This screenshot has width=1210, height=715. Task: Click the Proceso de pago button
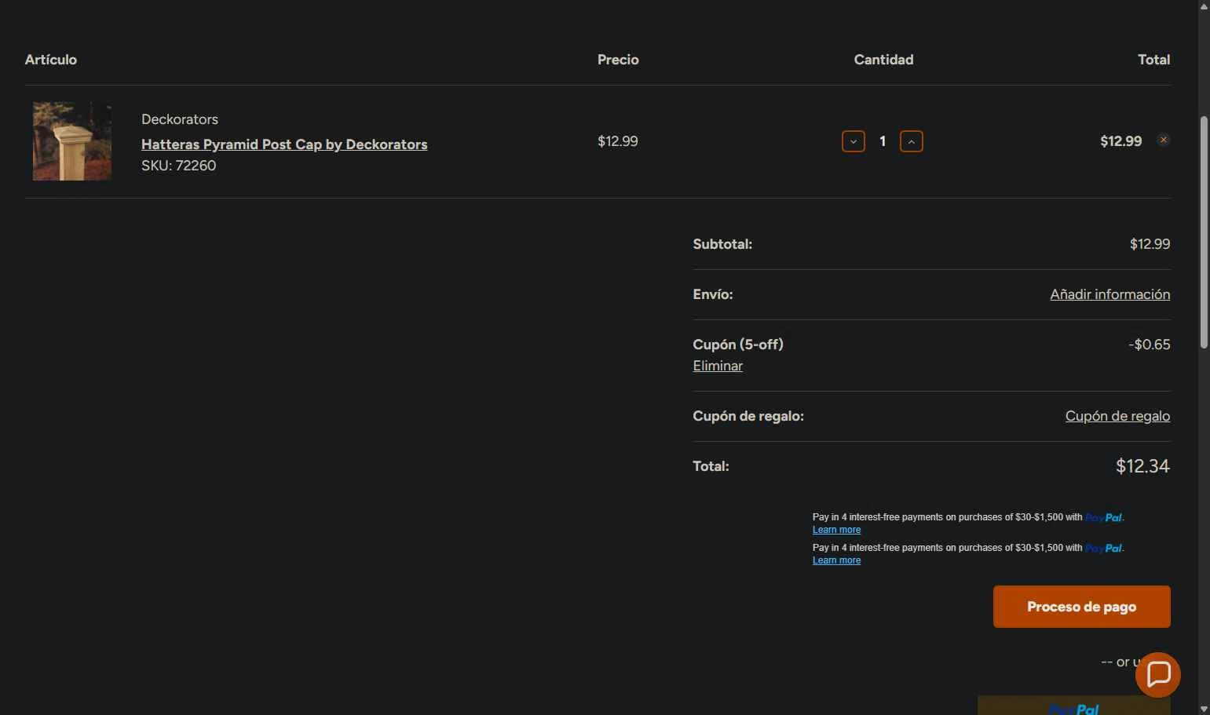(1082, 607)
